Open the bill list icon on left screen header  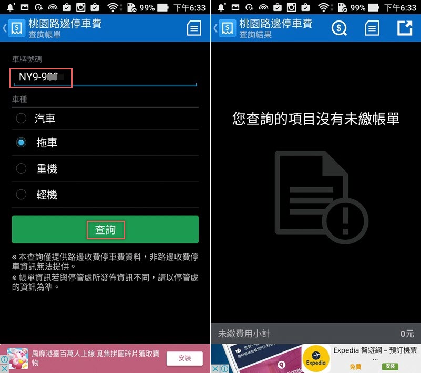coord(194,28)
